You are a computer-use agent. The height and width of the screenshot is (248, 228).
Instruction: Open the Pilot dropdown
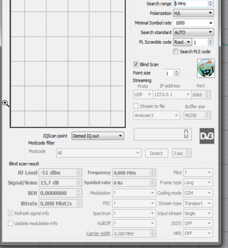point(198,173)
